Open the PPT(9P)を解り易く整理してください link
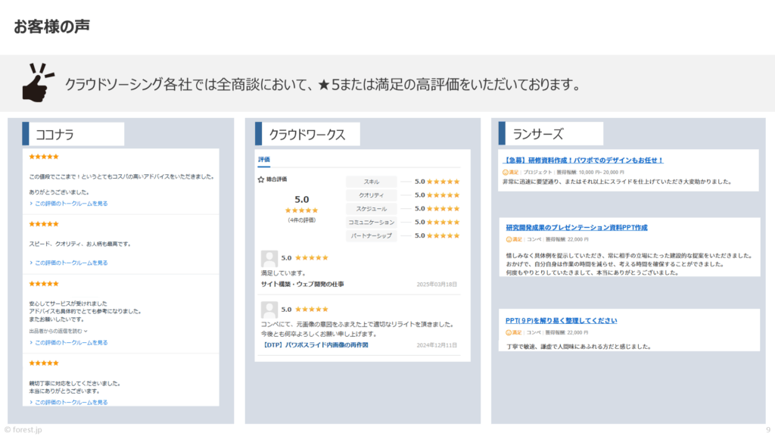The height and width of the screenshot is (436, 775). pos(561,321)
